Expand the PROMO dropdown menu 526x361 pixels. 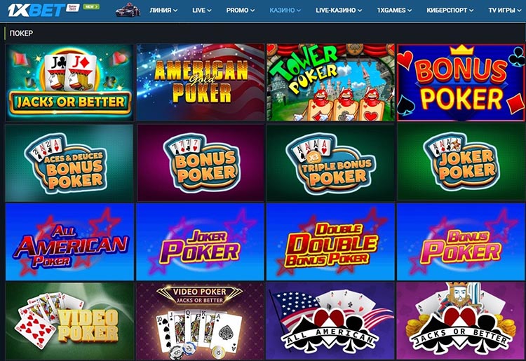tap(240, 11)
